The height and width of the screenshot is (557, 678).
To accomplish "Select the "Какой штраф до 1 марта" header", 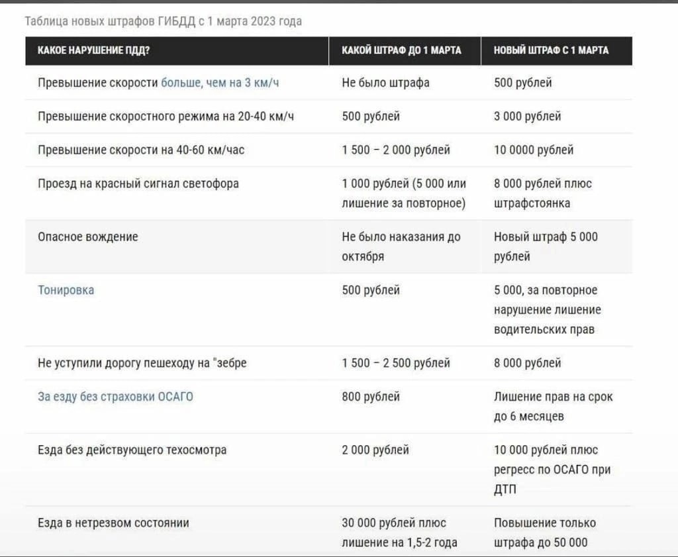I will click(x=401, y=50).
